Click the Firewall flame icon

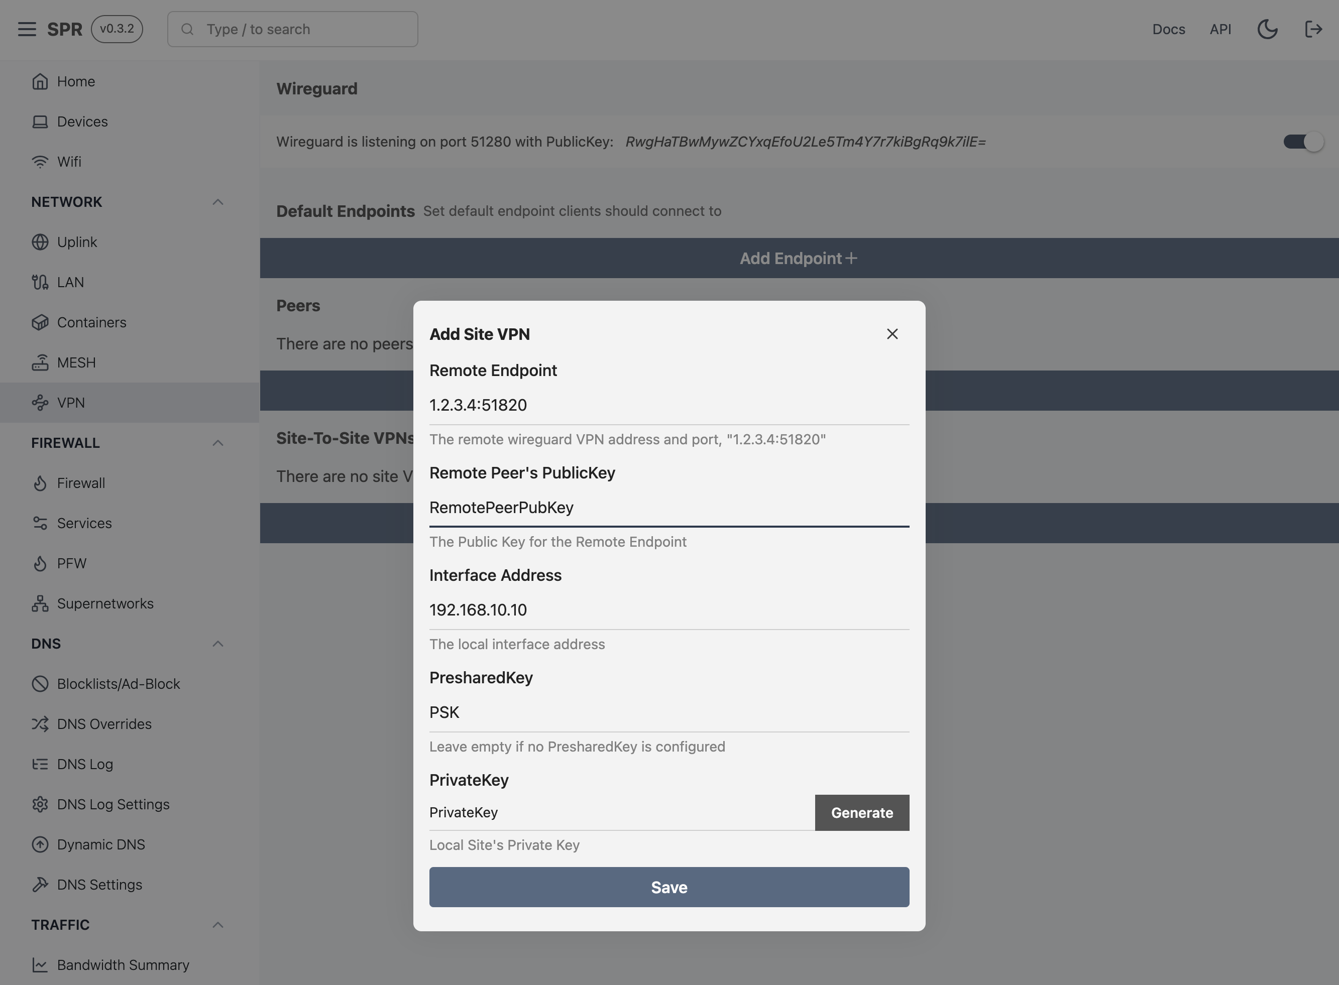coord(40,483)
